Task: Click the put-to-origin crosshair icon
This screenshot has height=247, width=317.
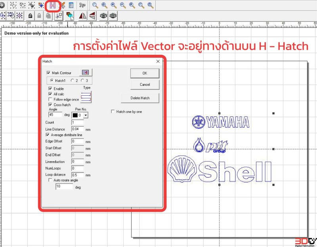Action: tap(59, 16)
